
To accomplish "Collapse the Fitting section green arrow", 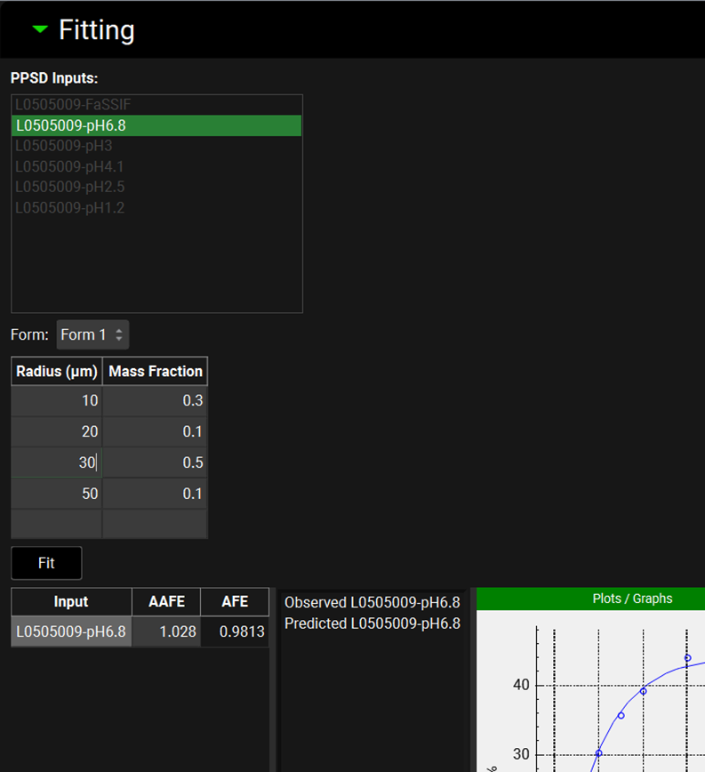I will point(39,29).
